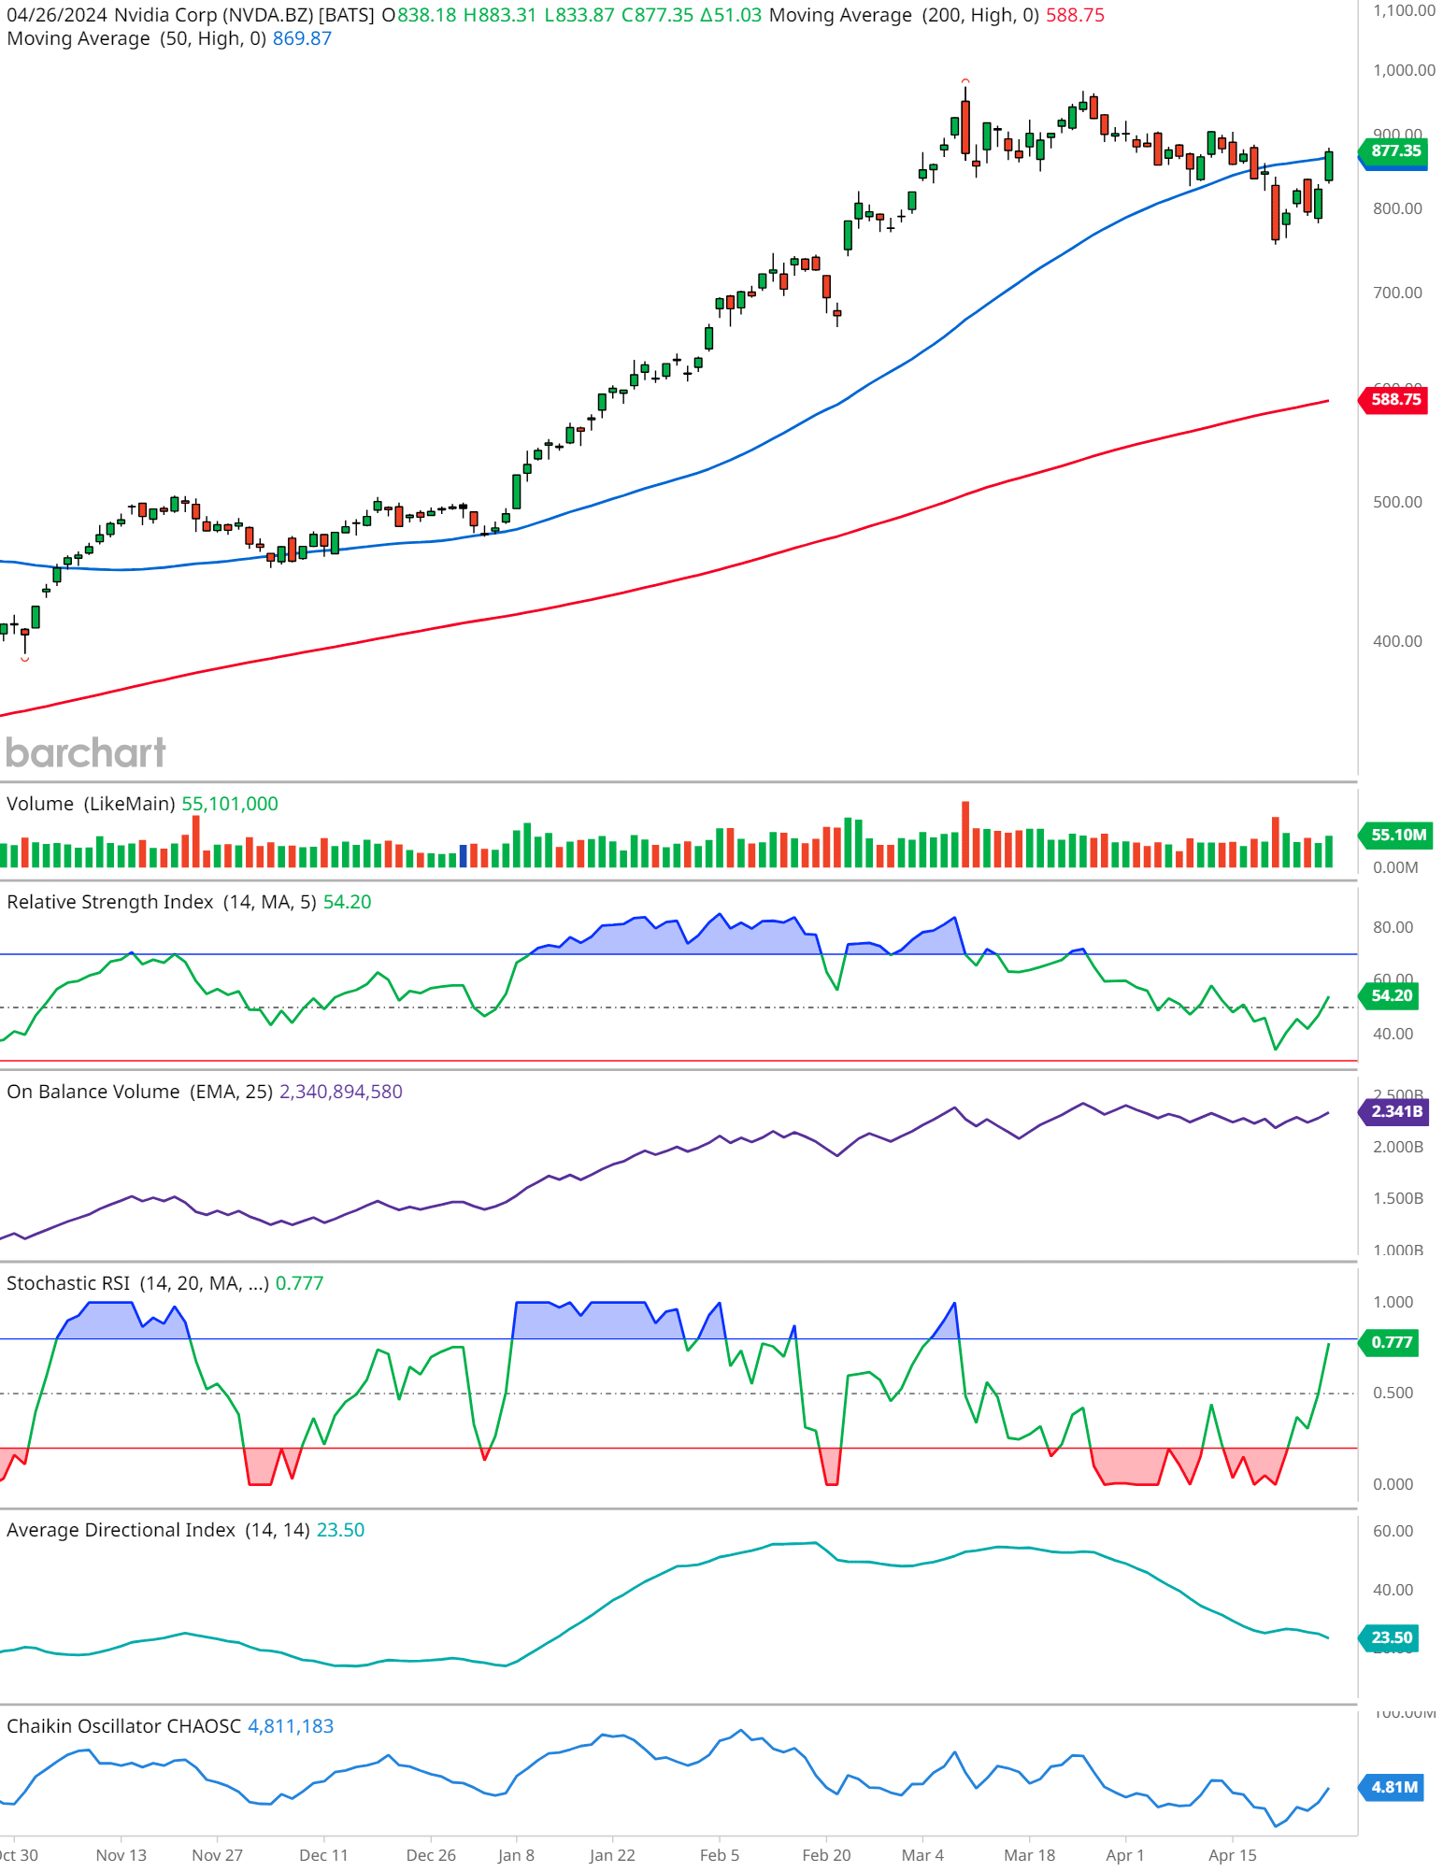
Task: Click the 2.000B OBV axis label
Action: pyautogui.click(x=1398, y=1147)
